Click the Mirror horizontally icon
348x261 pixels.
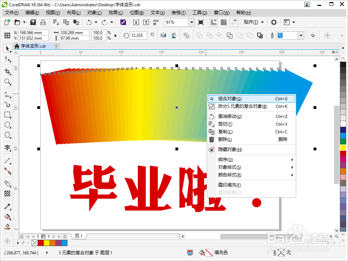coord(163,35)
